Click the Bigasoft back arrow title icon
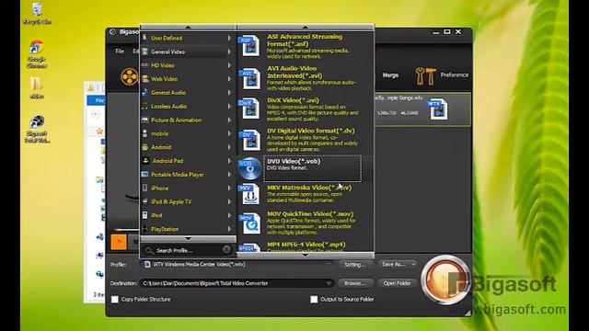This screenshot has height=331, width=589. point(112,32)
